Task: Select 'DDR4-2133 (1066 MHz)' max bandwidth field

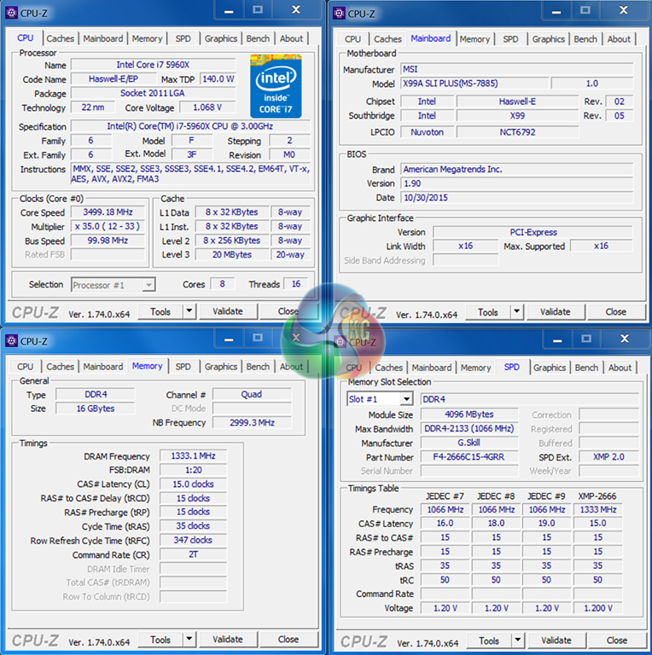Action: pos(469,428)
